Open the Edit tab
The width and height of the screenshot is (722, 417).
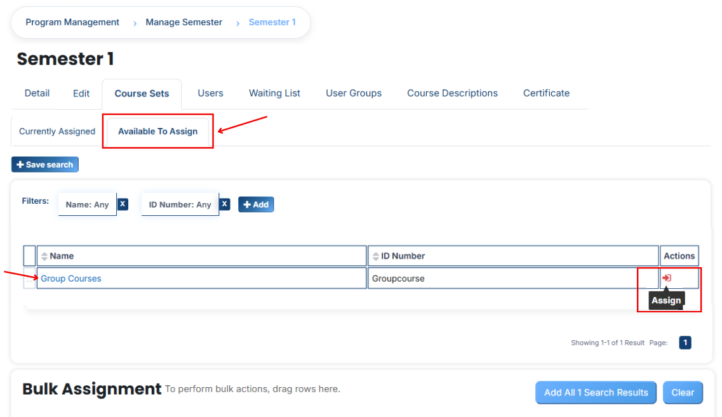(x=81, y=93)
